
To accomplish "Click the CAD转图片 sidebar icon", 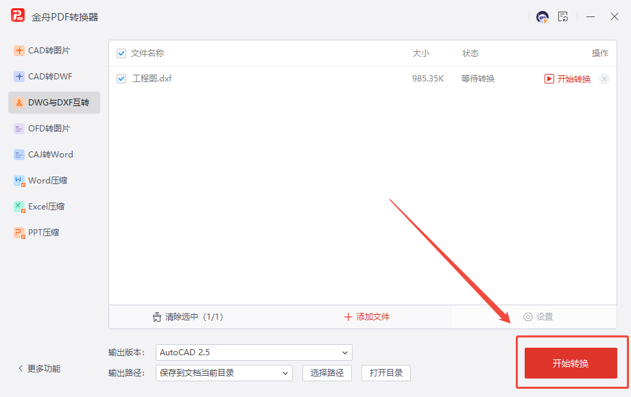I will tap(19, 51).
